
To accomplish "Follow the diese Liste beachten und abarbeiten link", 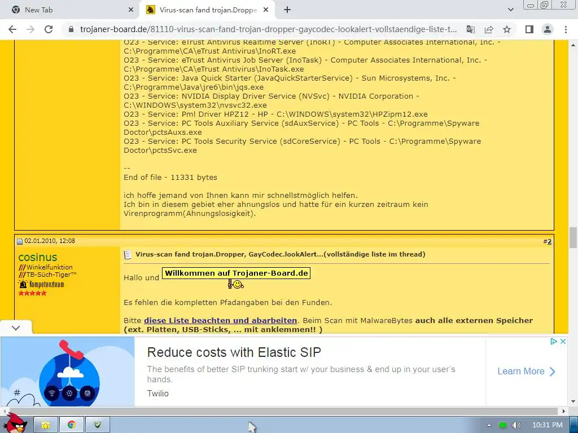I will (x=221, y=320).
